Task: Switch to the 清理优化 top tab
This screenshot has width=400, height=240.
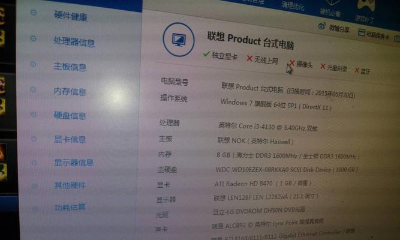Action: [x=293, y=5]
